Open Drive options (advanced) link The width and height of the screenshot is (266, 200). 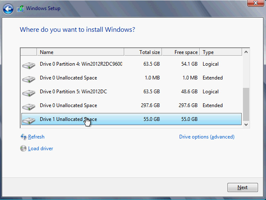click(206, 137)
